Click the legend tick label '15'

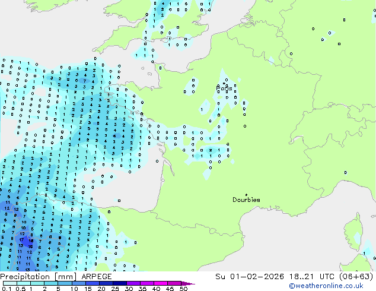click(88, 289)
